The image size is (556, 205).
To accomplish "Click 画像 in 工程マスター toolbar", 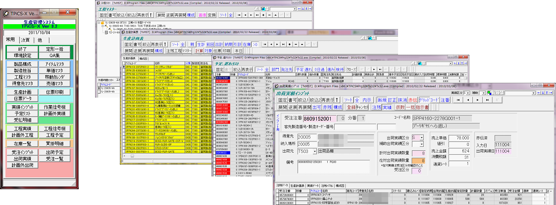I will click(x=202, y=15).
